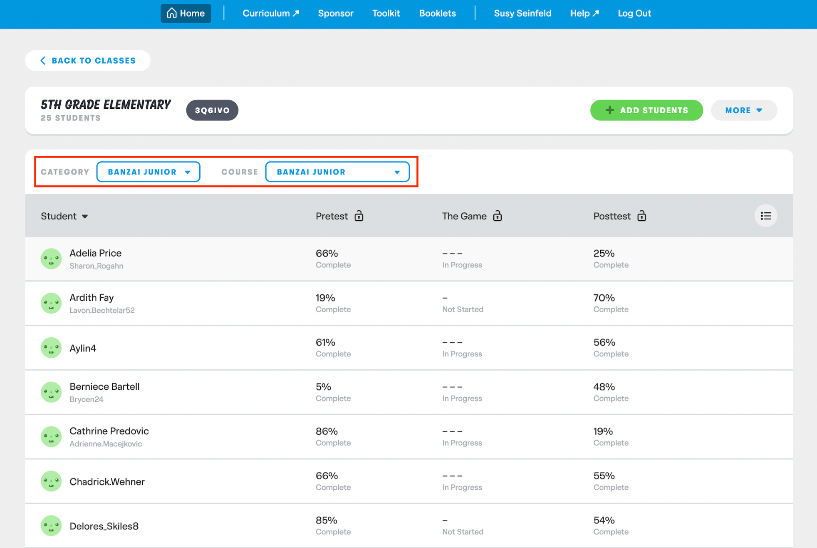Toggle The Game lock icon
Screen dimensions: 817x548
pyautogui.click(x=497, y=216)
